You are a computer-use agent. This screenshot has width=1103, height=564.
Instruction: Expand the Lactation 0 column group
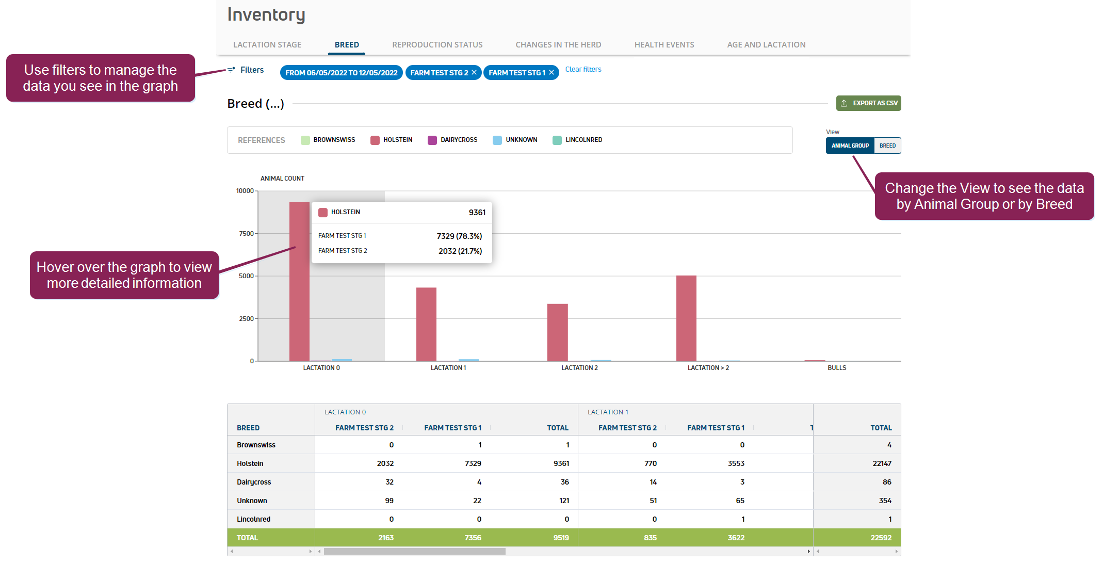pyautogui.click(x=345, y=412)
